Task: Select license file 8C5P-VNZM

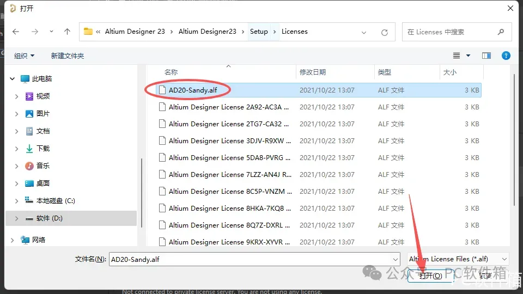Action: click(x=319, y=191)
